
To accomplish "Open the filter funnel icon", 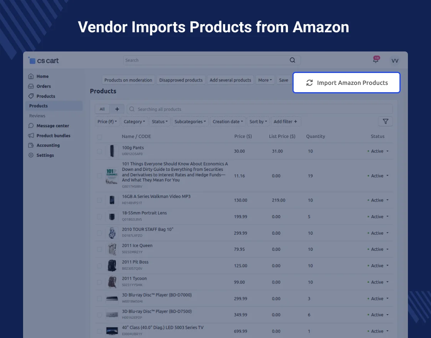I will [385, 122].
